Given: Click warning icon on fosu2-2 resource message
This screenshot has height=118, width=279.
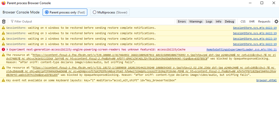Looking at the screenshot, I should (3, 55).
